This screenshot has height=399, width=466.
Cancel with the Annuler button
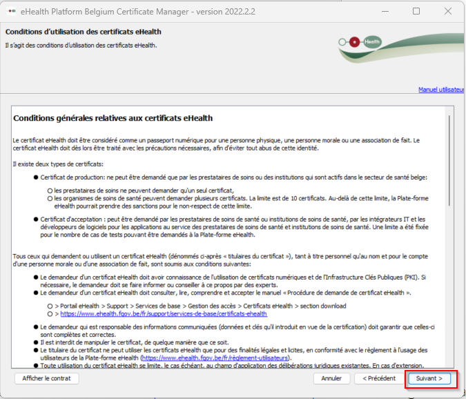pyautogui.click(x=331, y=378)
